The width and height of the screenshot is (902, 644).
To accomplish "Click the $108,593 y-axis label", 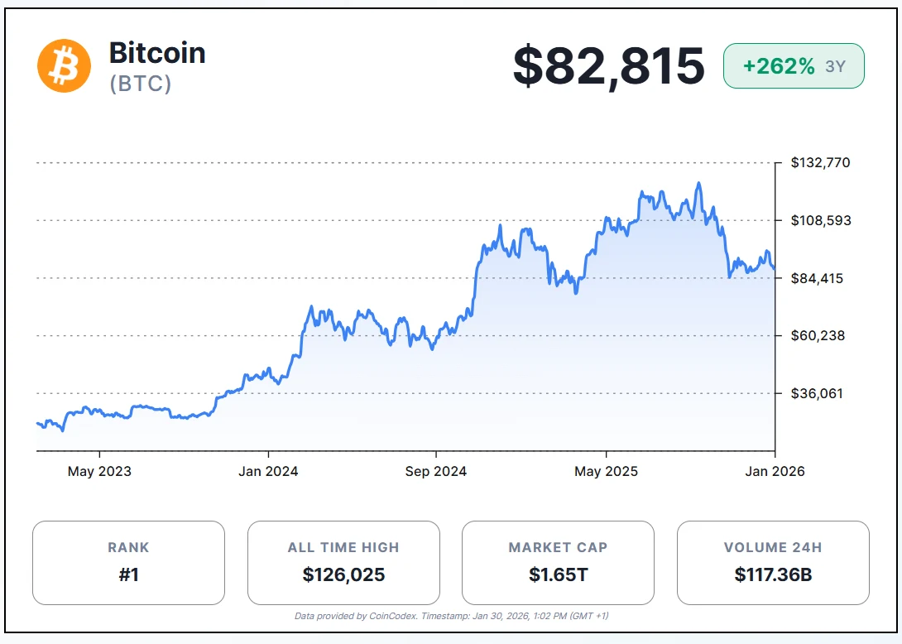I will coord(820,220).
